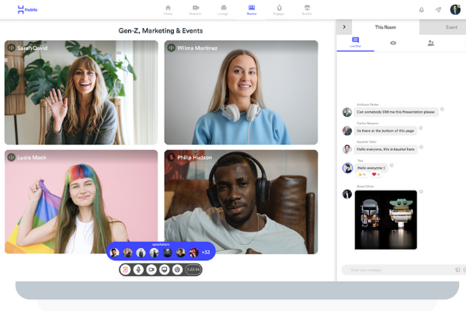Click the session timer pill

193,270
